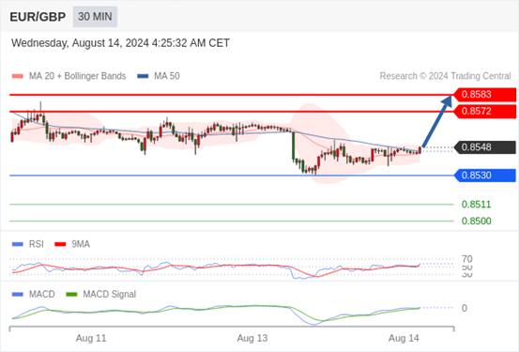The image size is (519, 352).
Task: Click the chart timestamp beginning 'Wednesday, August 14'
Action: pyautogui.click(x=120, y=43)
